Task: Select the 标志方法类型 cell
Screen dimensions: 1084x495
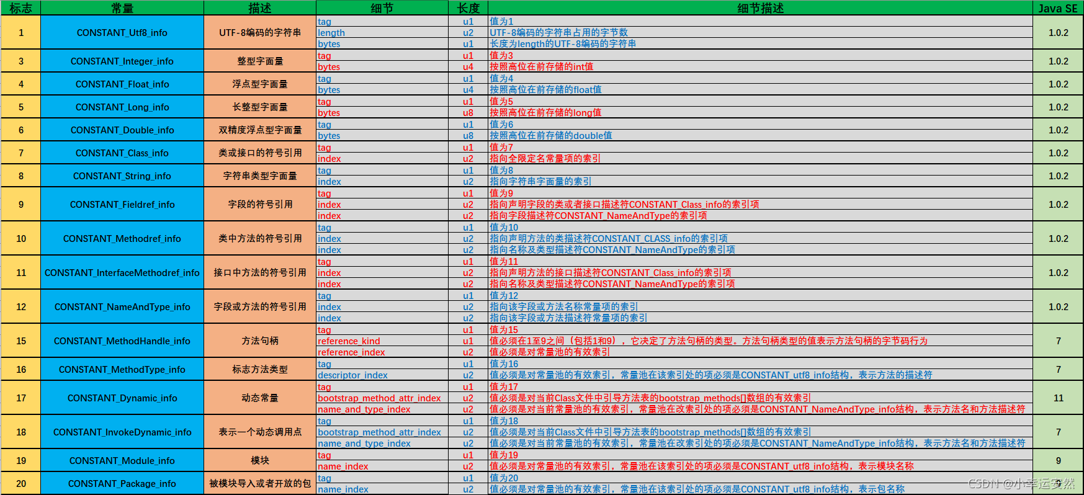Action: (260, 369)
